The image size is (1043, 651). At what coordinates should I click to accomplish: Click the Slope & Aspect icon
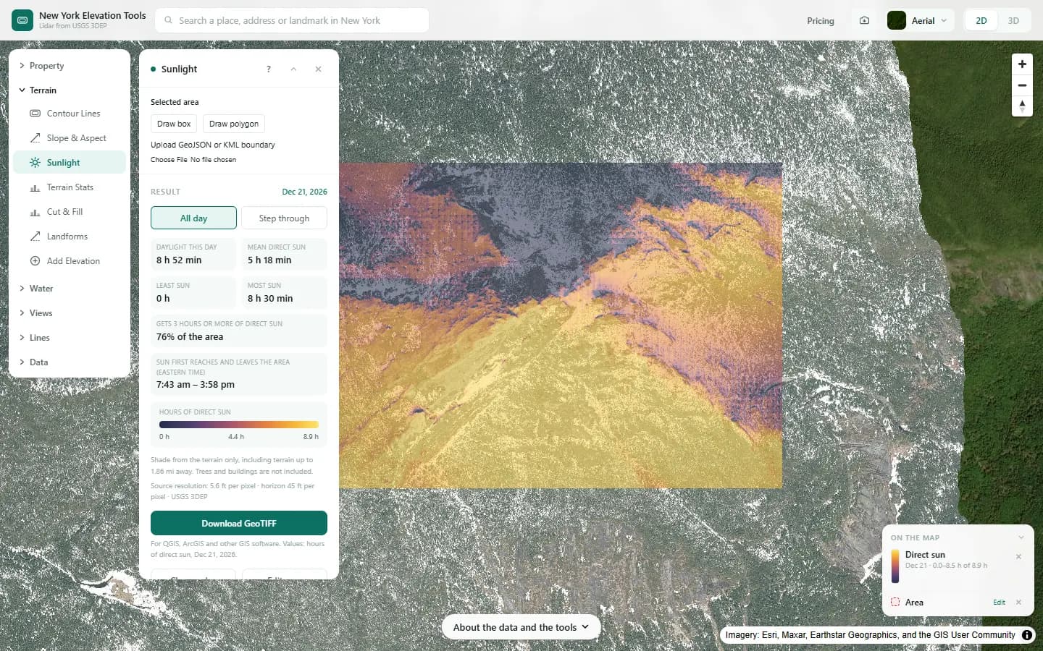pos(35,138)
